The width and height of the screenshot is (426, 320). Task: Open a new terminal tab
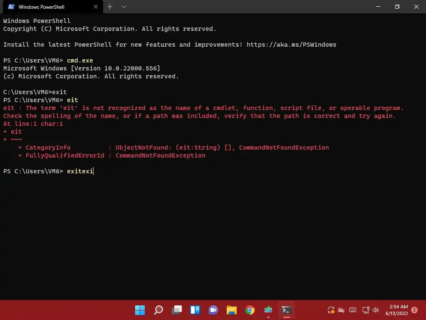[110, 7]
